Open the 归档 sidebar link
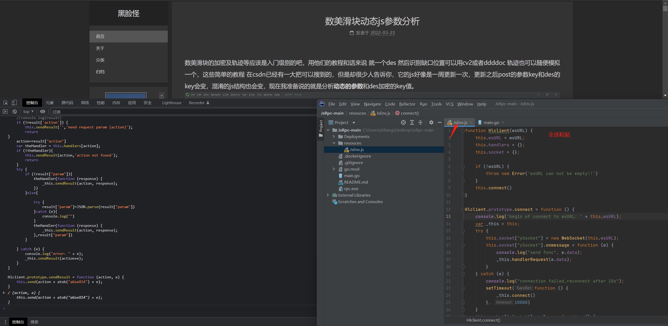This screenshot has height=326, width=668. [100, 72]
